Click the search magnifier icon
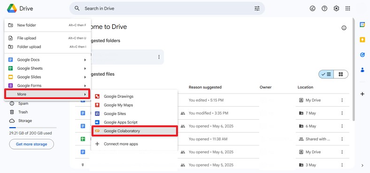 pos(77,8)
